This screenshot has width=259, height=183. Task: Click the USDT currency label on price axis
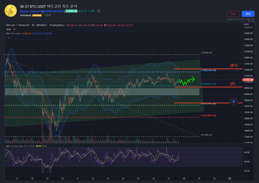point(246,25)
